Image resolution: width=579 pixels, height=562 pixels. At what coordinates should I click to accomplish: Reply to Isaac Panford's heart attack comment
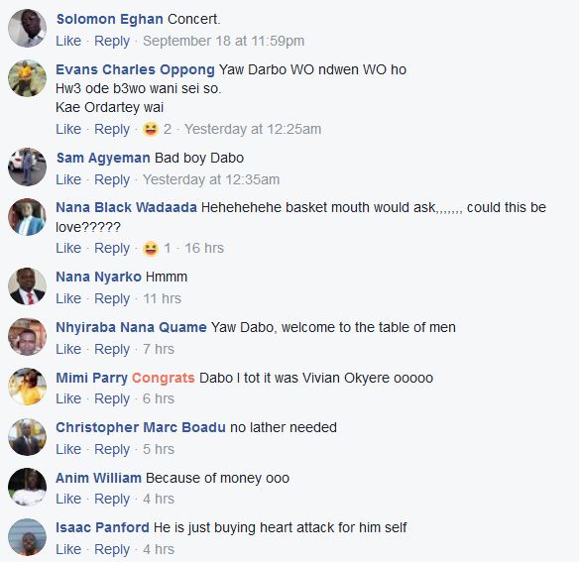[112, 549]
